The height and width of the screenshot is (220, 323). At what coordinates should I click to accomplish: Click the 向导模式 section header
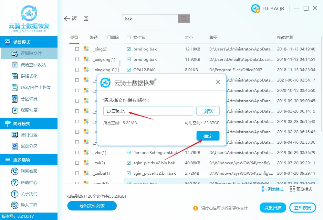[29, 124]
